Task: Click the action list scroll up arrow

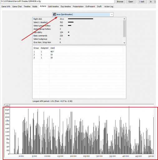Action: pyautogui.click(x=124, y=19)
